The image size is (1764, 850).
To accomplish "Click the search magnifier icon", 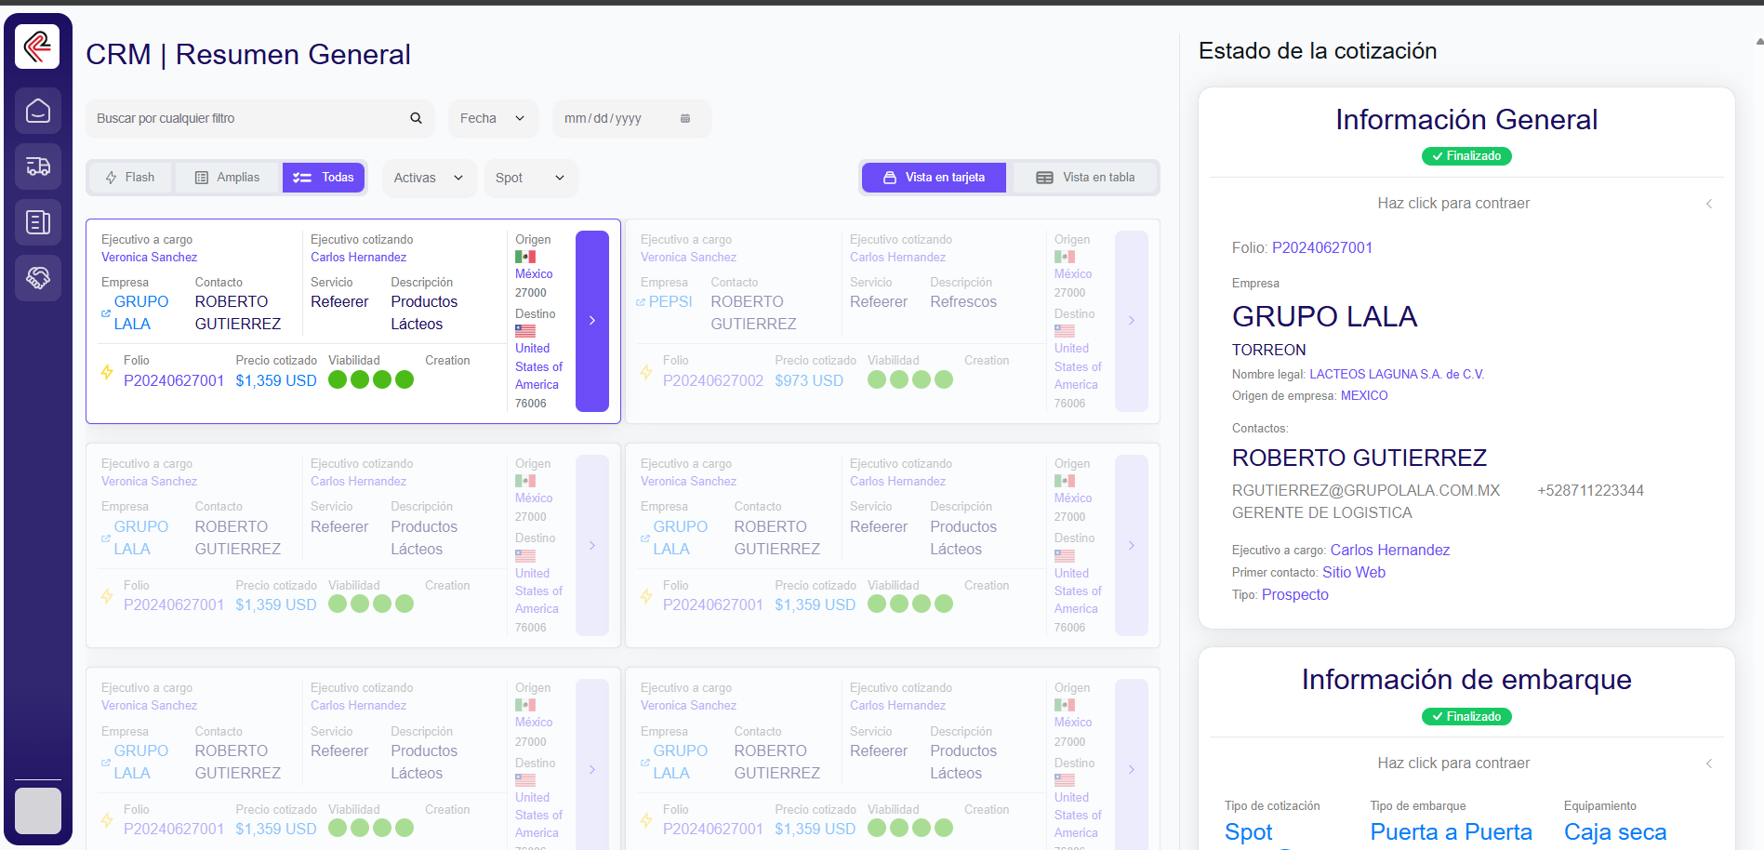I will click(x=416, y=118).
